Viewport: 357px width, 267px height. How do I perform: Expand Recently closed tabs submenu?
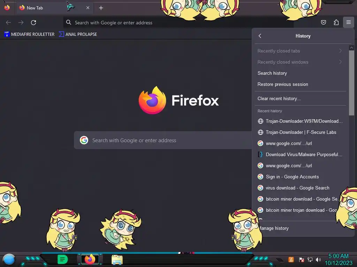tap(300, 51)
